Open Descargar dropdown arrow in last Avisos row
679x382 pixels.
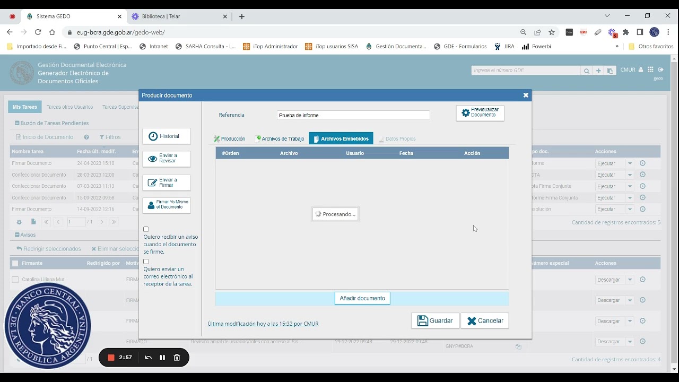tap(630, 342)
